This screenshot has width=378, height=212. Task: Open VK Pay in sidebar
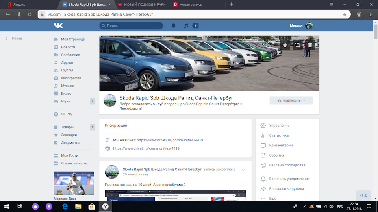67,114
